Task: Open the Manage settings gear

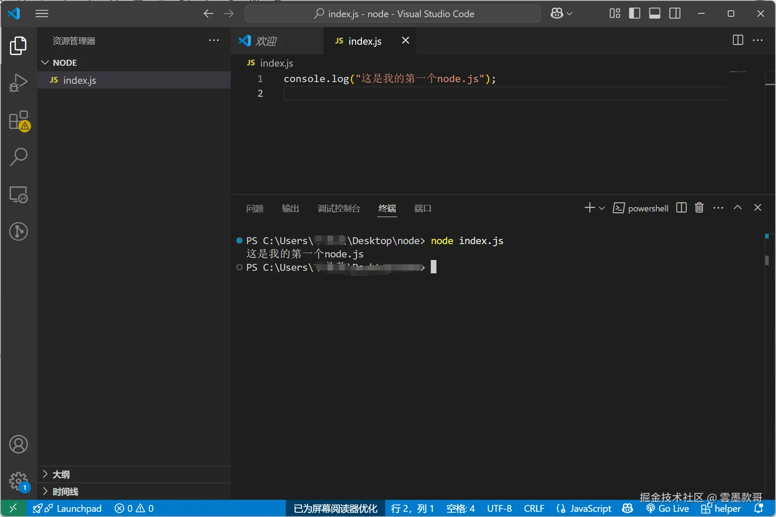Action: [19, 481]
